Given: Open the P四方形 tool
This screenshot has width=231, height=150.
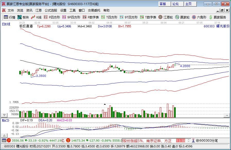Looking at the screenshot, I should (x=52, y=17).
